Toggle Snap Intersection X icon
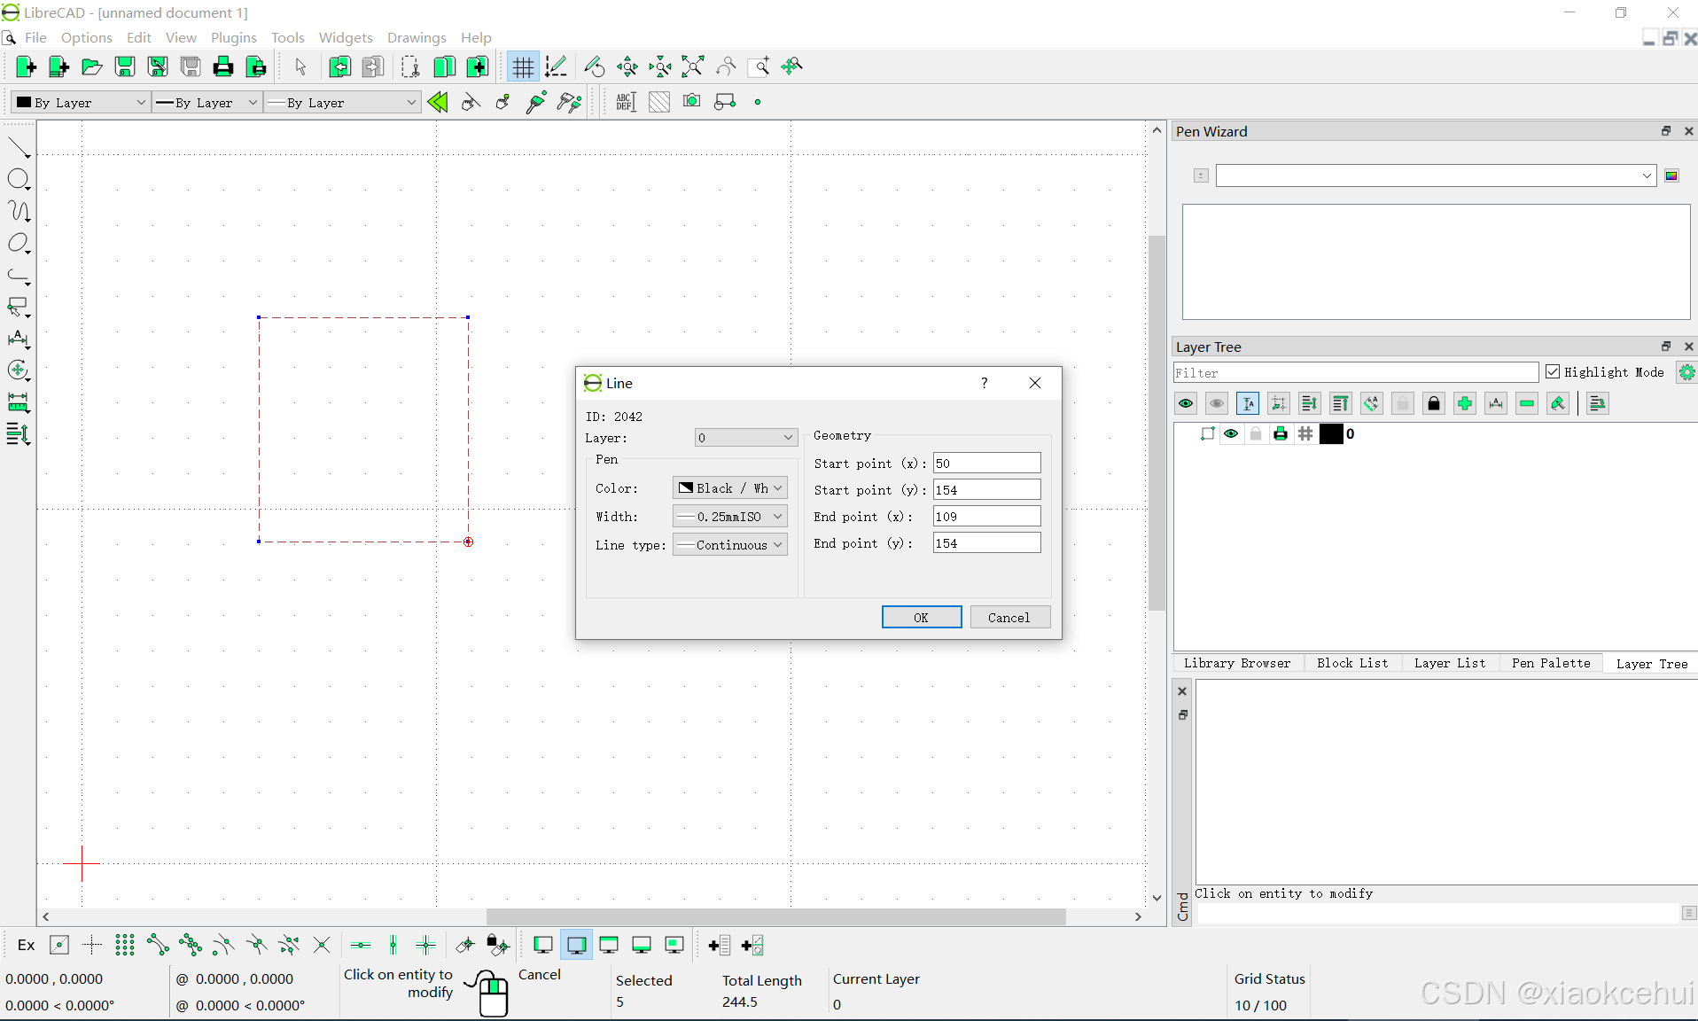Viewport: 1698px width, 1021px height. [x=322, y=946]
